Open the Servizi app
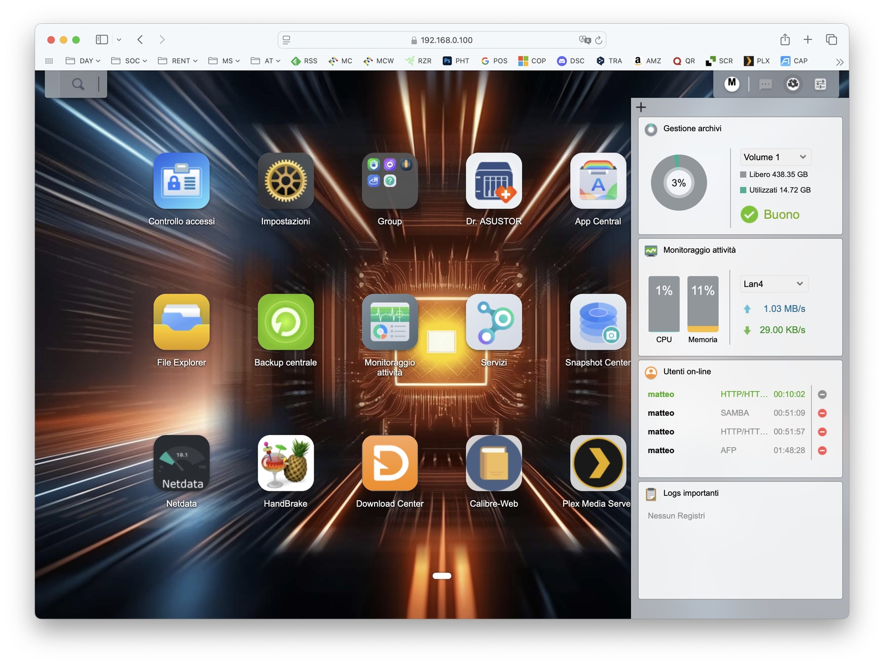 click(494, 322)
